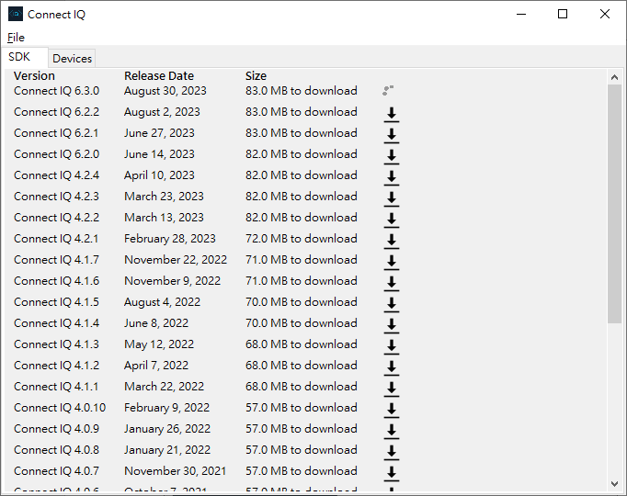Download Connect IQ 4.1.1 SDK

[392, 389]
